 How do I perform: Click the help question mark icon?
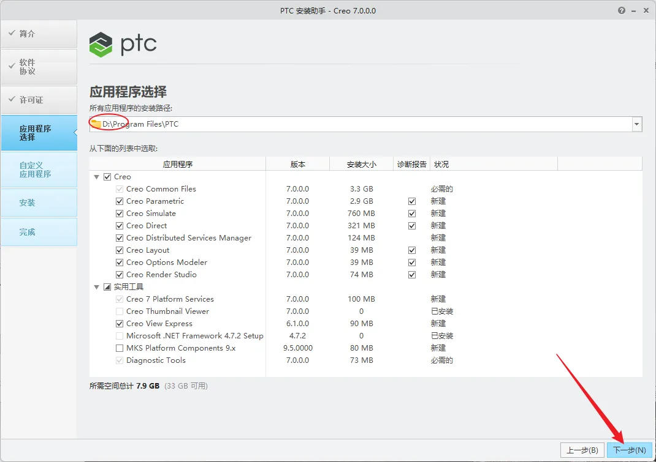[x=622, y=10]
